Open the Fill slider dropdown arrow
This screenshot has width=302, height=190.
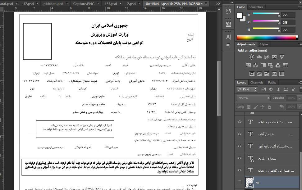point(300,107)
